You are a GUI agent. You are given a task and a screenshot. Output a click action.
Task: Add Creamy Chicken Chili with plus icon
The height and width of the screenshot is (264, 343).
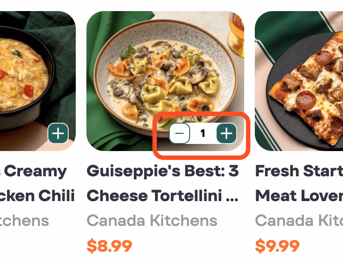point(58,133)
